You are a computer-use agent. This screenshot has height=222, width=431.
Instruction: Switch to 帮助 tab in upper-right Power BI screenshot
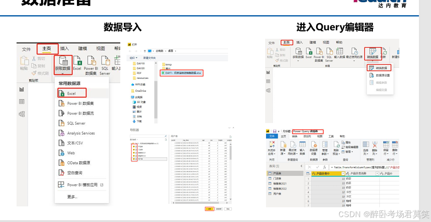pyautogui.click(x=339, y=42)
